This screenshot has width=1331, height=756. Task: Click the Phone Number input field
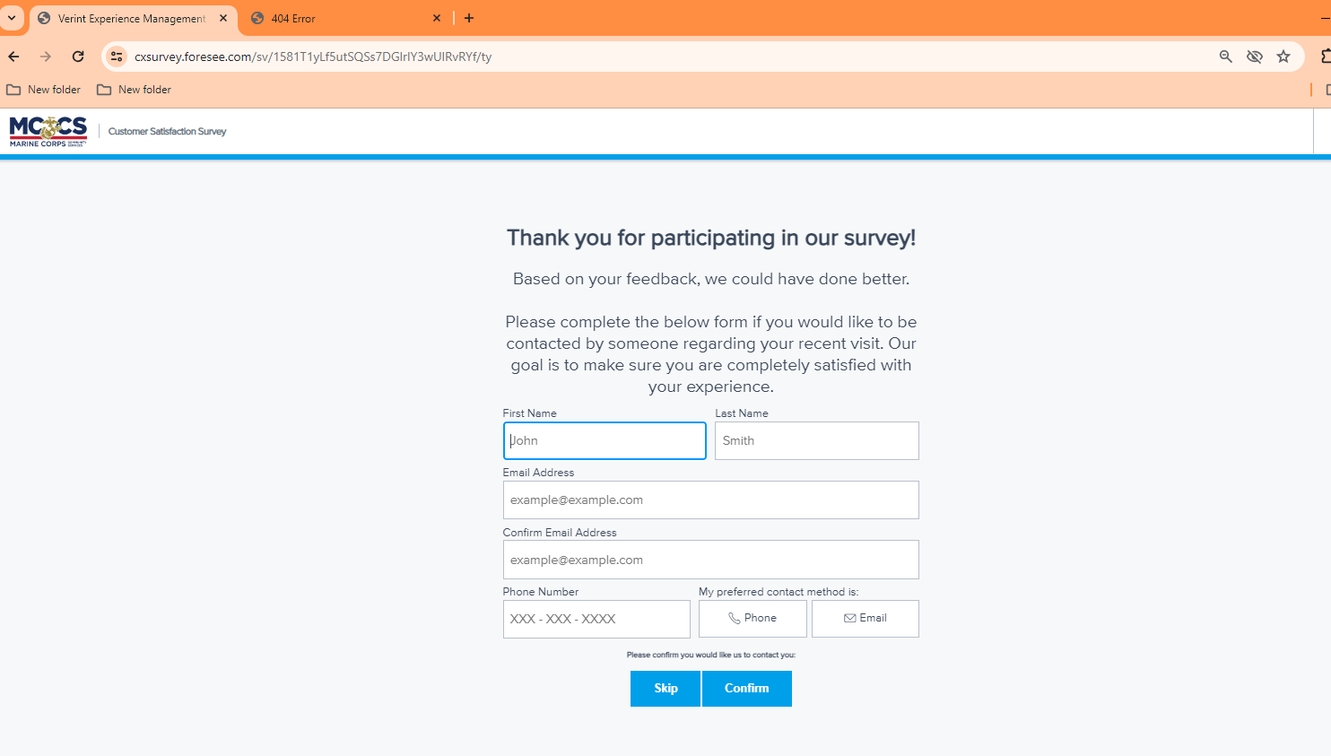tap(596, 619)
